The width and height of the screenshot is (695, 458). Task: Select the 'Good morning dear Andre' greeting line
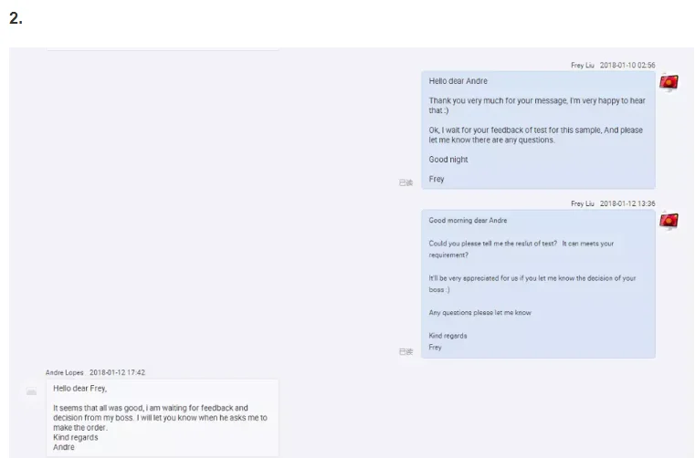(468, 220)
